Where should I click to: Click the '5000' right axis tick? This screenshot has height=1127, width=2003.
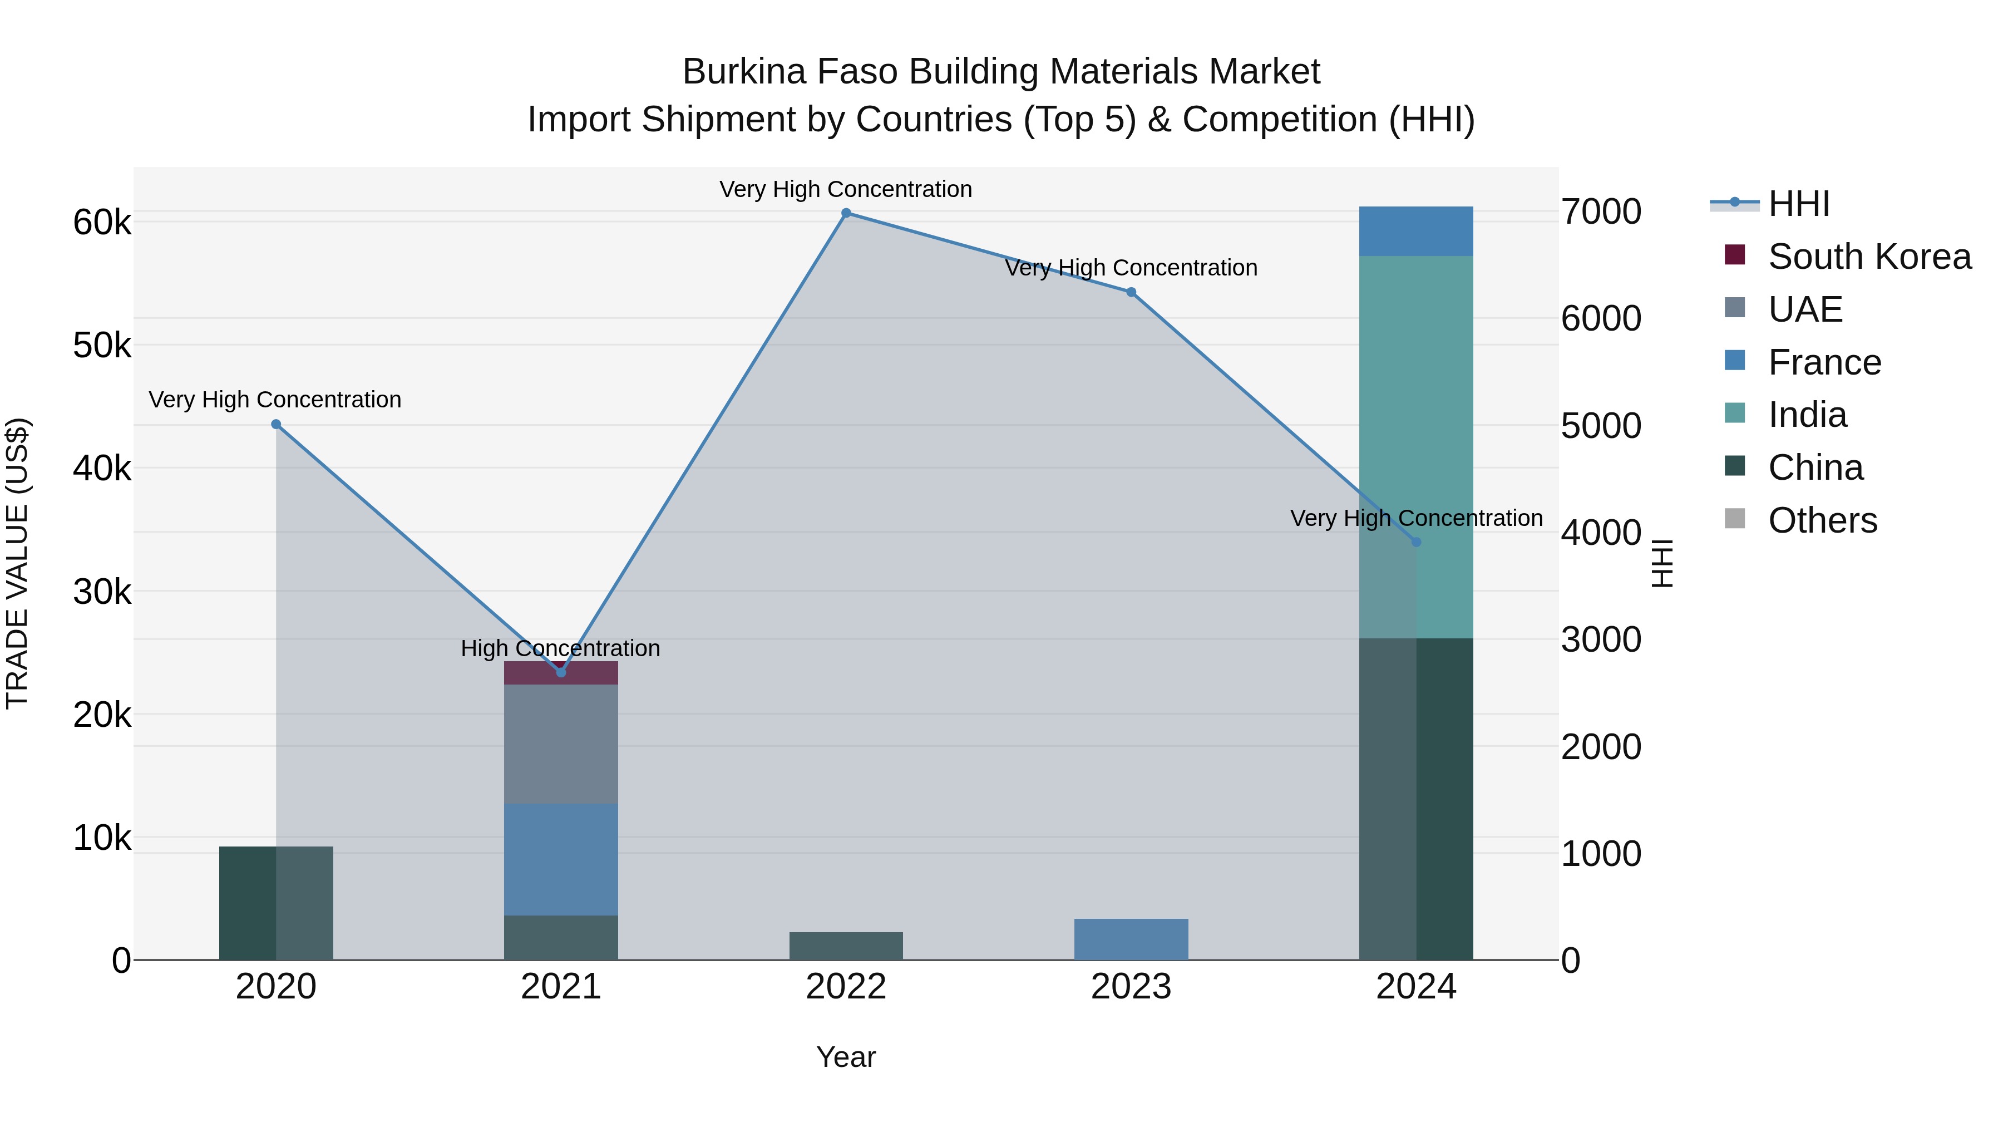click(x=1602, y=425)
